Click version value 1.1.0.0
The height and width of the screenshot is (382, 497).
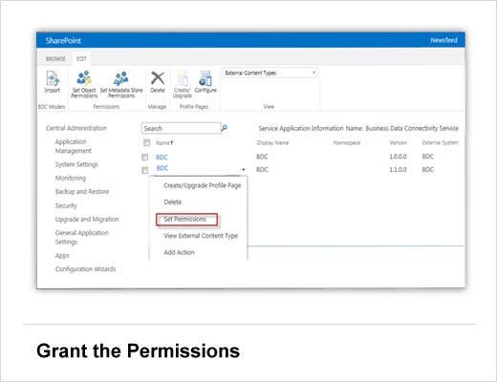click(398, 170)
